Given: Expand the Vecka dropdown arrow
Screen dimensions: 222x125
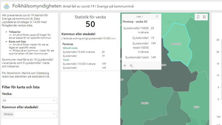Looking at the screenshot, I should tap(54, 101).
